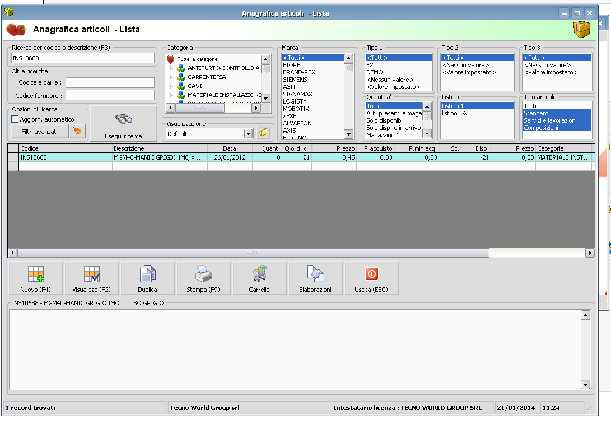This screenshot has width=611, height=424.
Task: Print list with Stampa (F9)
Action: click(203, 274)
